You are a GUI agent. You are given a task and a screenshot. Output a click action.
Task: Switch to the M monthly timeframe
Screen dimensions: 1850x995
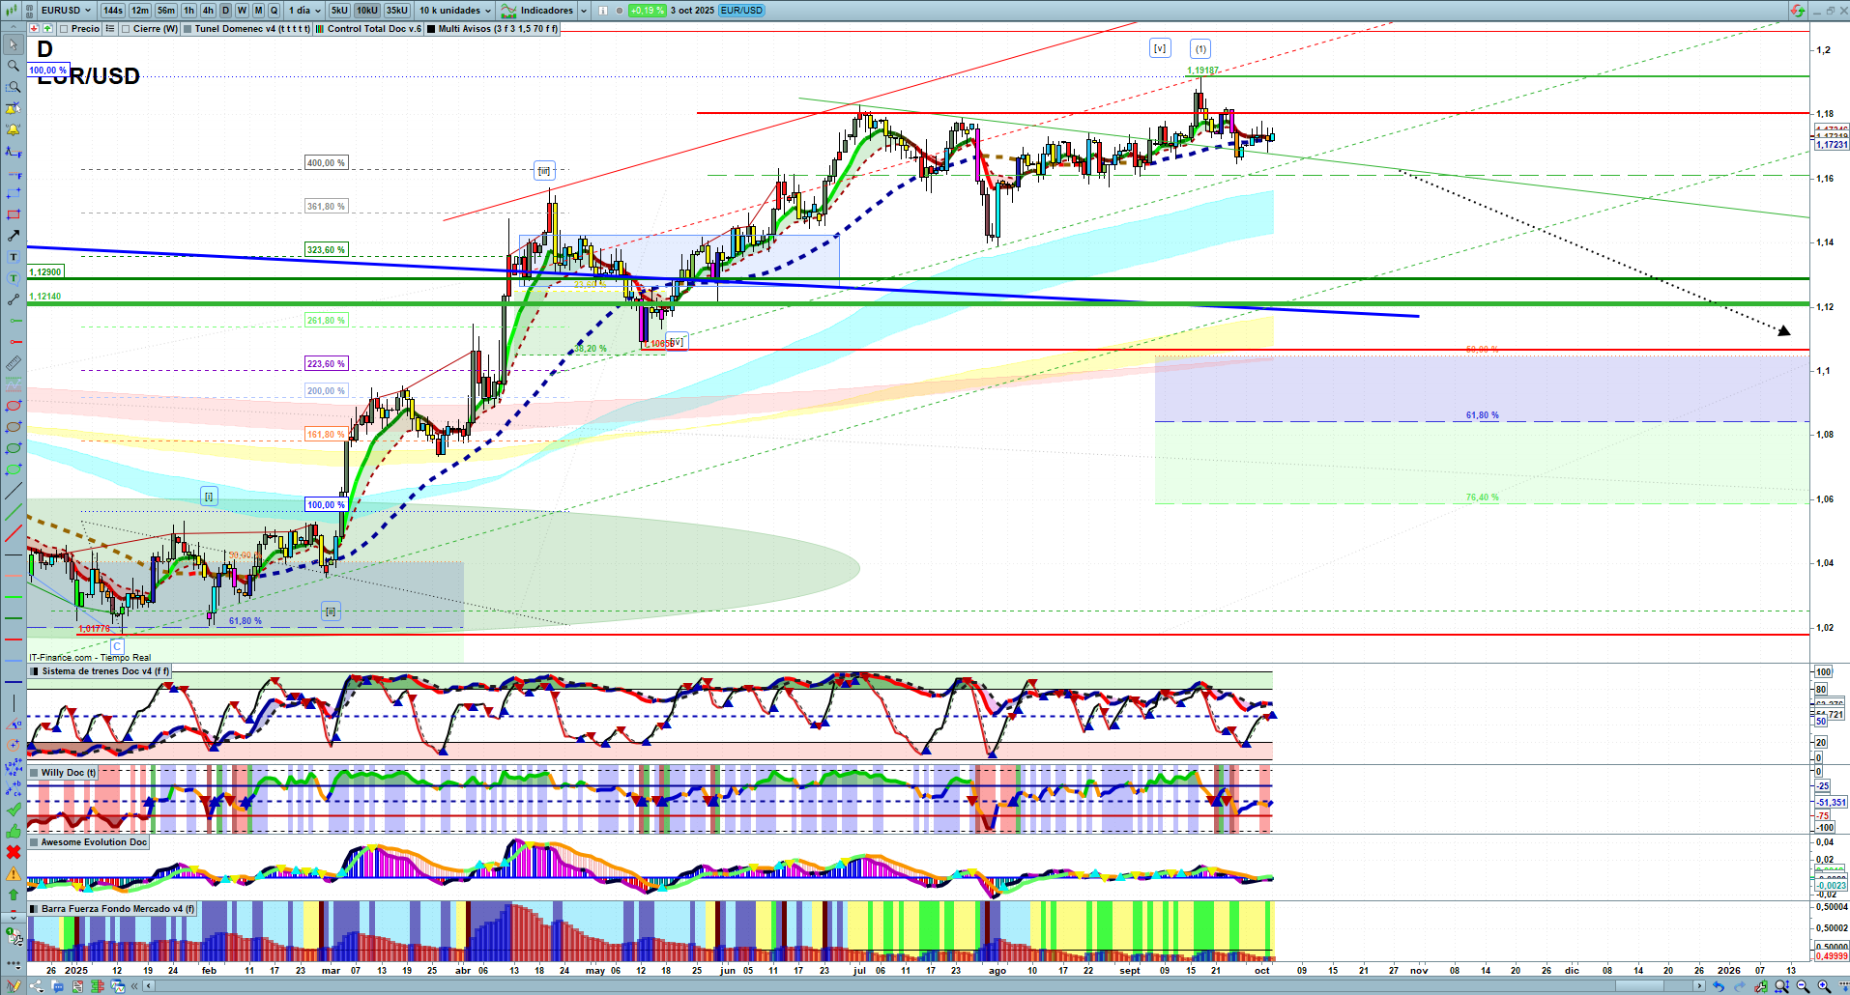[258, 11]
